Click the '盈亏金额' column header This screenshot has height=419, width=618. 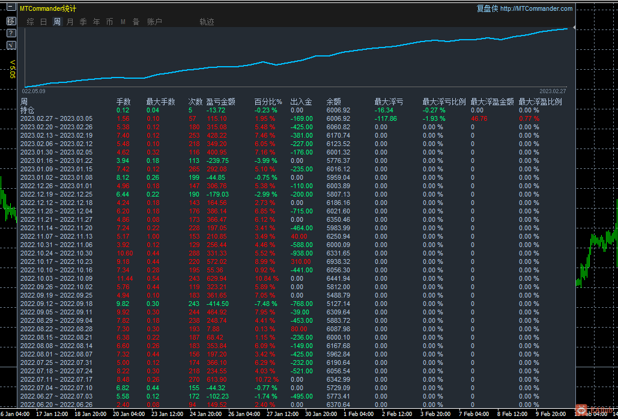point(220,102)
